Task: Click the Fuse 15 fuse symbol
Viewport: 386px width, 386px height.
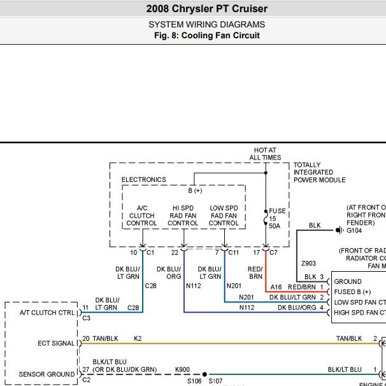Action: point(266,218)
